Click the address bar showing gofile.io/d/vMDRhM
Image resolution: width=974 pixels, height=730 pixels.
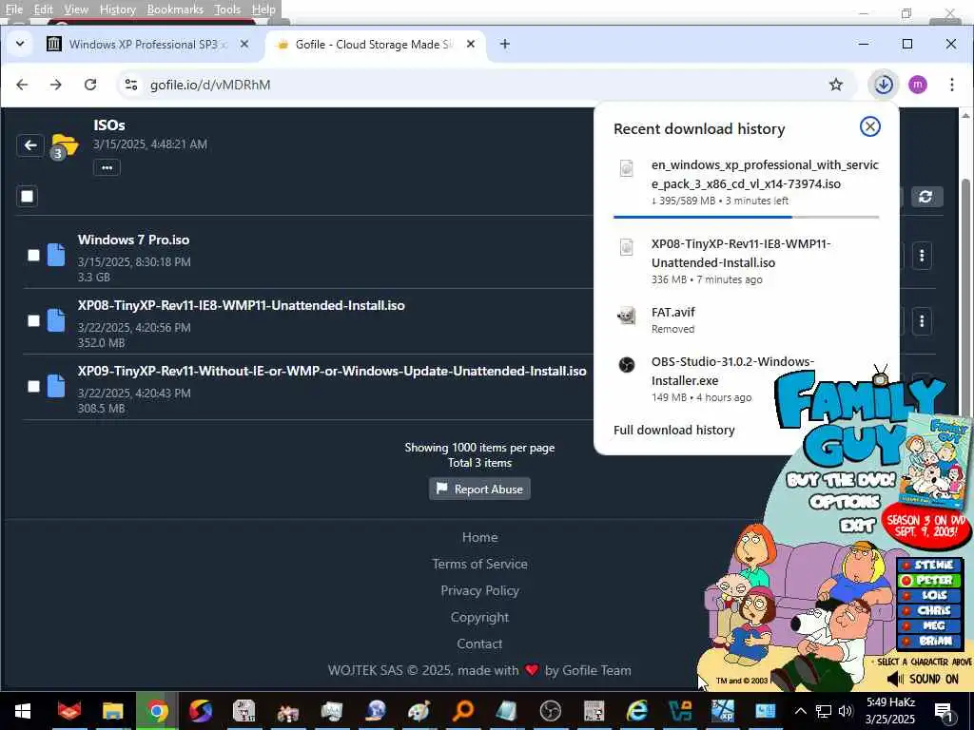coord(472,85)
